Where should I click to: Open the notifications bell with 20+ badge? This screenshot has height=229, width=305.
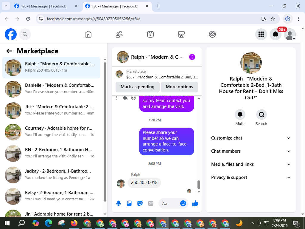coord(276,34)
